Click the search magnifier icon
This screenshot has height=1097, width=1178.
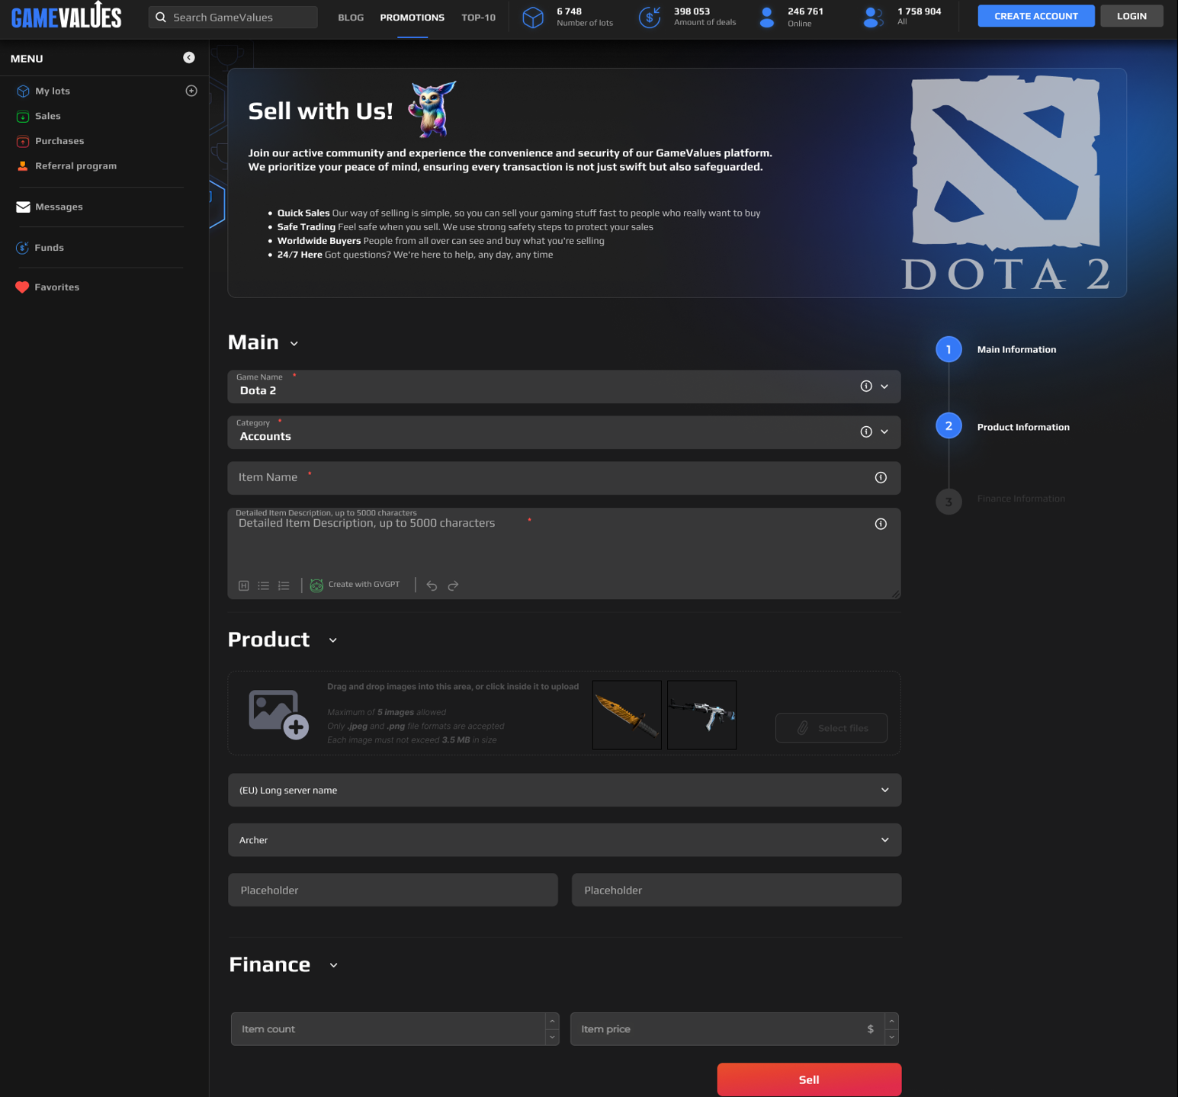(x=161, y=17)
